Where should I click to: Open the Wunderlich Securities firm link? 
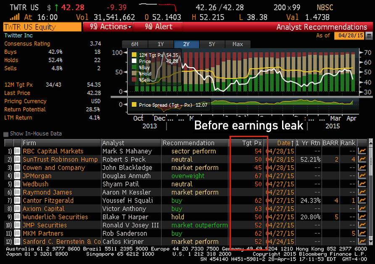(x=55, y=217)
